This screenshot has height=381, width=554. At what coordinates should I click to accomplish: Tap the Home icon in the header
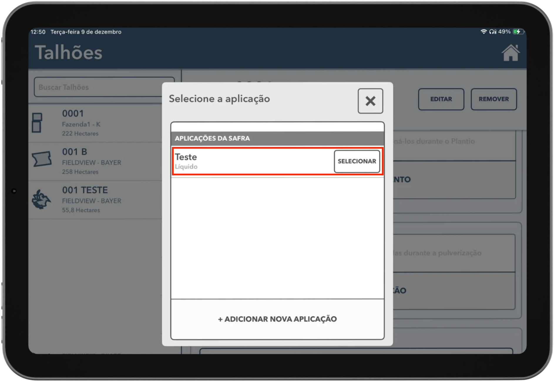[511, 53]
